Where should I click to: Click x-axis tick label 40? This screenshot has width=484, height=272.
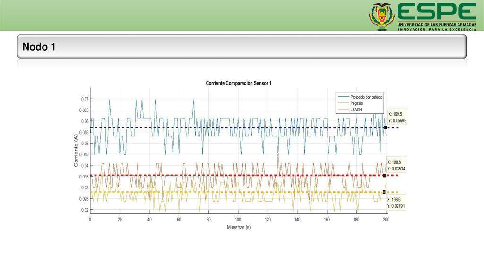(x=149, y=220)
